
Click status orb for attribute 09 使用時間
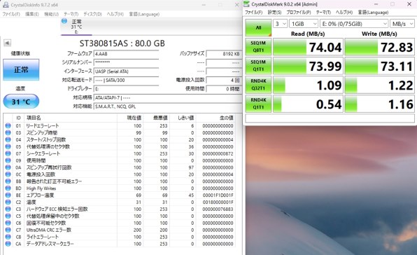coord(8,160)
